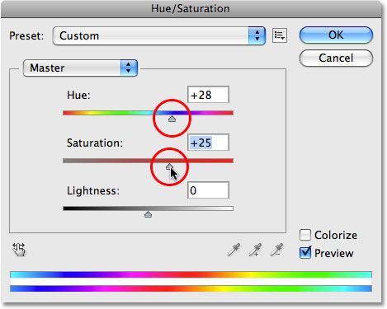387x309 pixels.
Task: Open the Master channel dropdown
Action: pyautogui.click(x=80, y=68)
